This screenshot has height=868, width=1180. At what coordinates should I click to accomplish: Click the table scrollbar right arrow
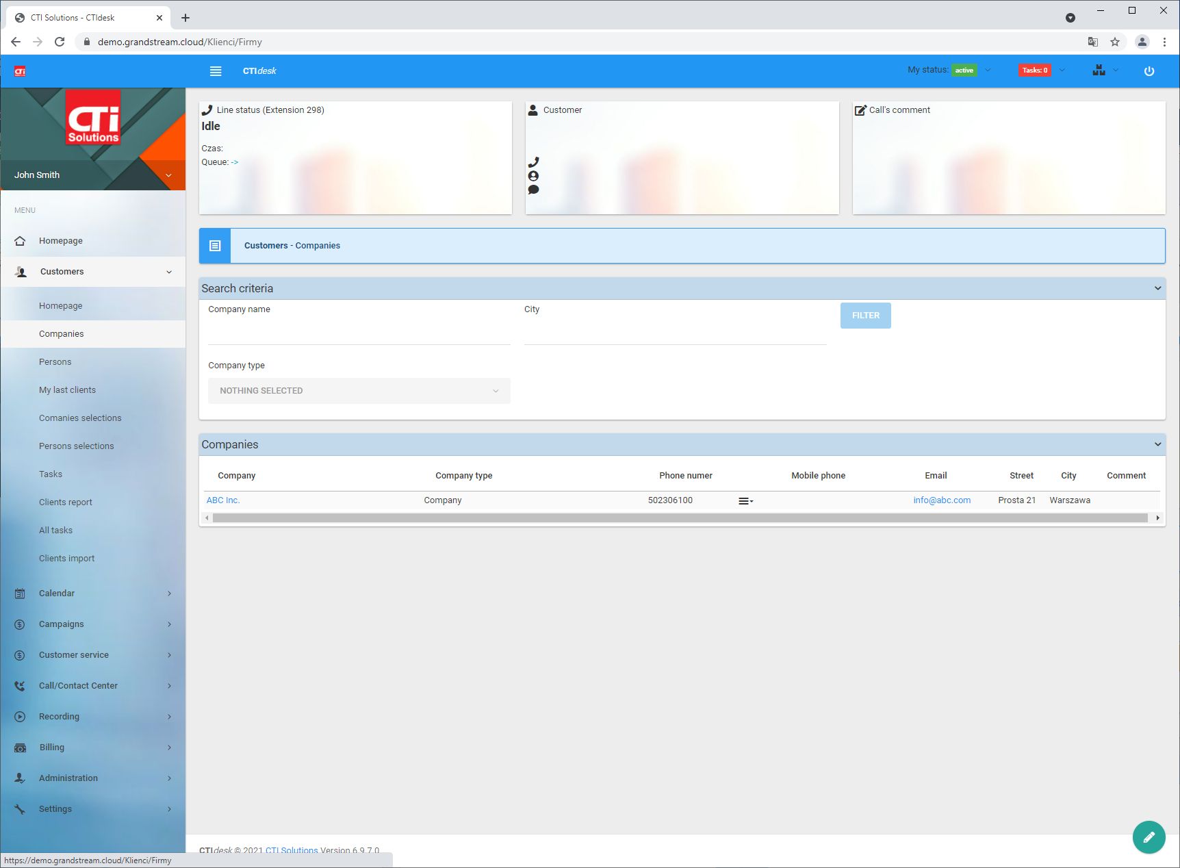pos(1157,518)
